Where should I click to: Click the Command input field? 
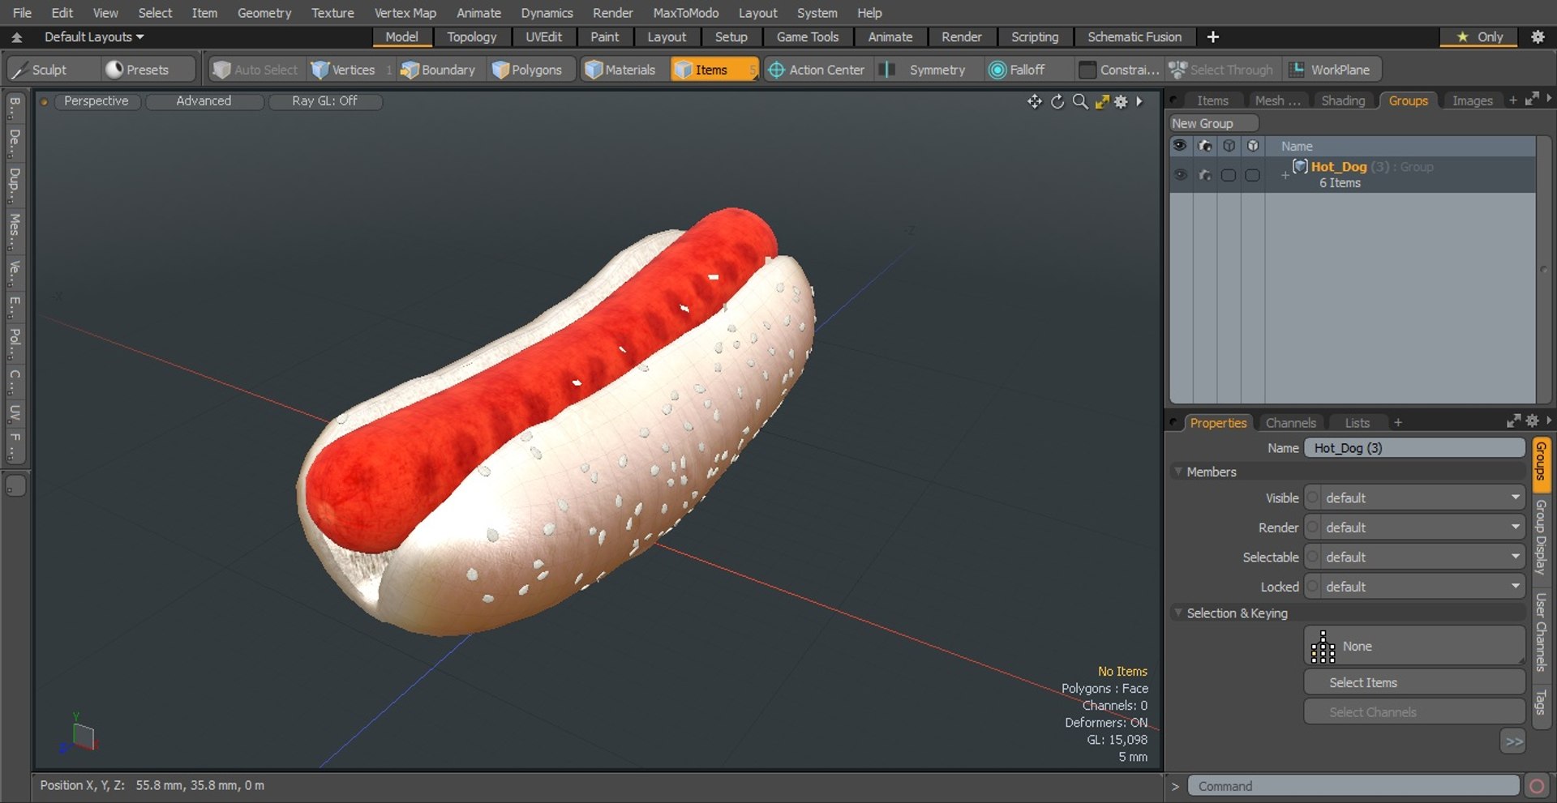coord(1353,786)
